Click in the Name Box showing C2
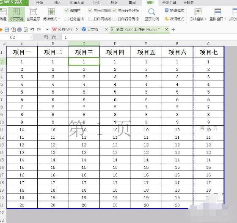The image size is (237, 223). (15, 37)
